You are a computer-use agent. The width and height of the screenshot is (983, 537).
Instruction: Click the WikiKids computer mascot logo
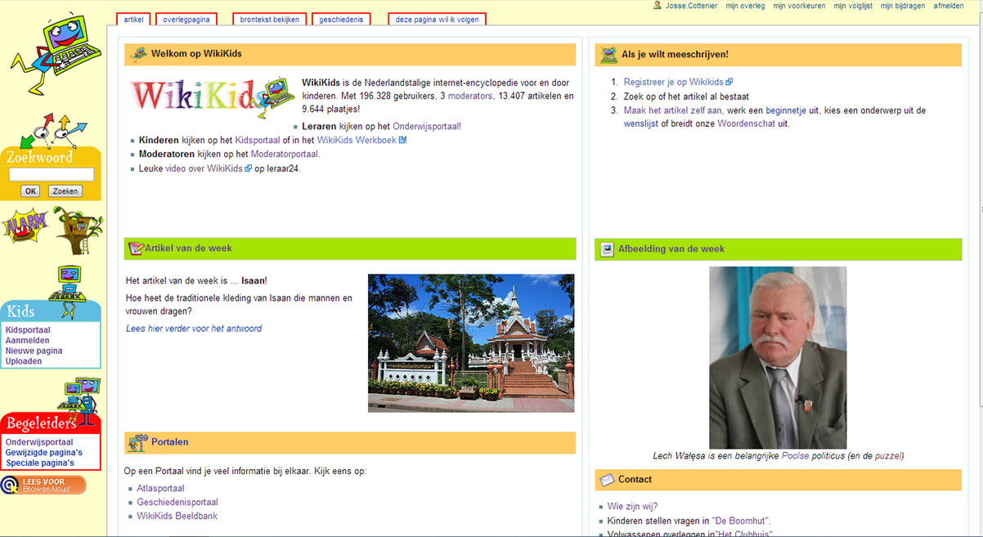(56, 53)
